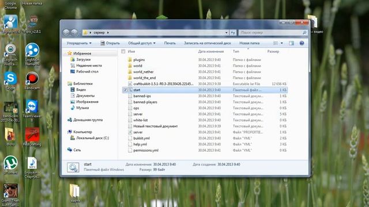Select the banned-ips text file
Image resolution: width=369 pixels, height=207 pixels.
click(x=142, y=96)
